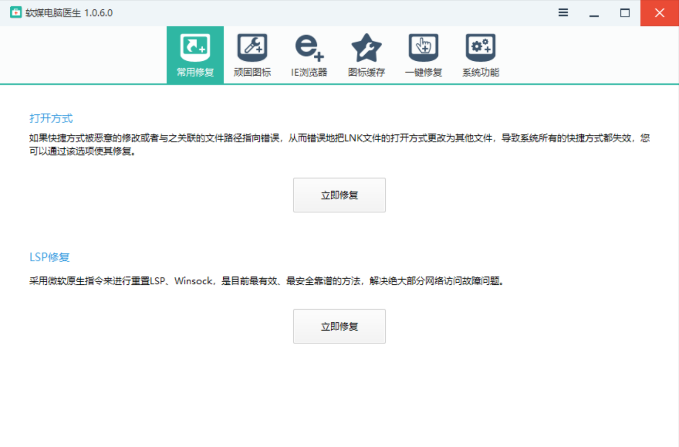Click the 打开方式 section heading
Screen dimensions: 679x447
(x=51, y=118)
